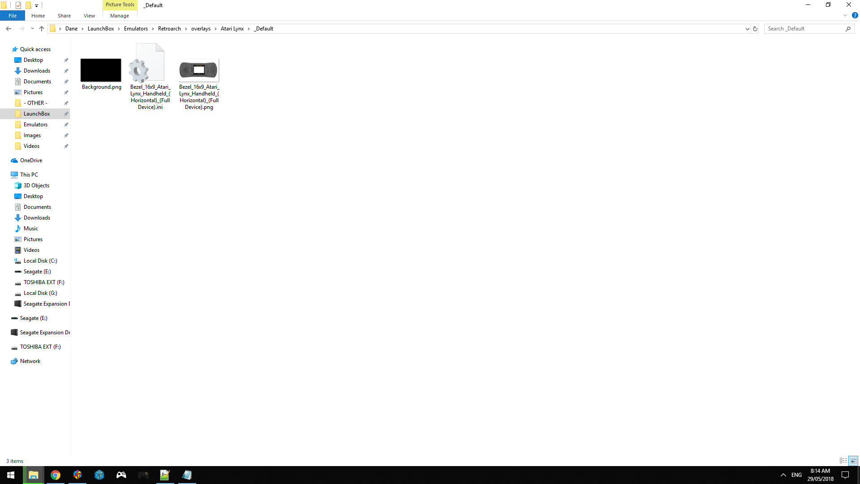Open the taskbar clock and calendar
The image size is (860, 484).
820,475
